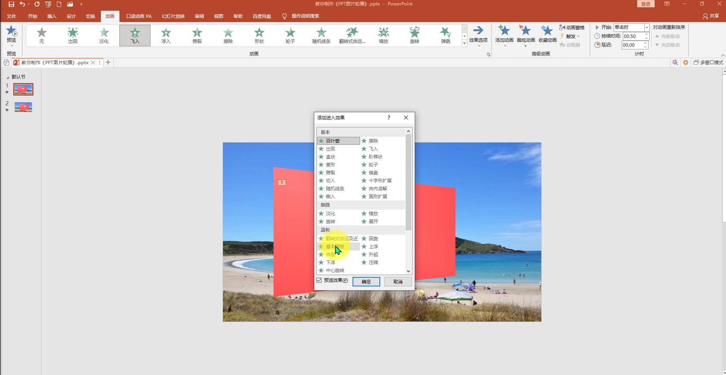726x375 pixels.
Task: Choose the 百叶窗 effect in the dialog list
Action: click(x=338, y=141)
